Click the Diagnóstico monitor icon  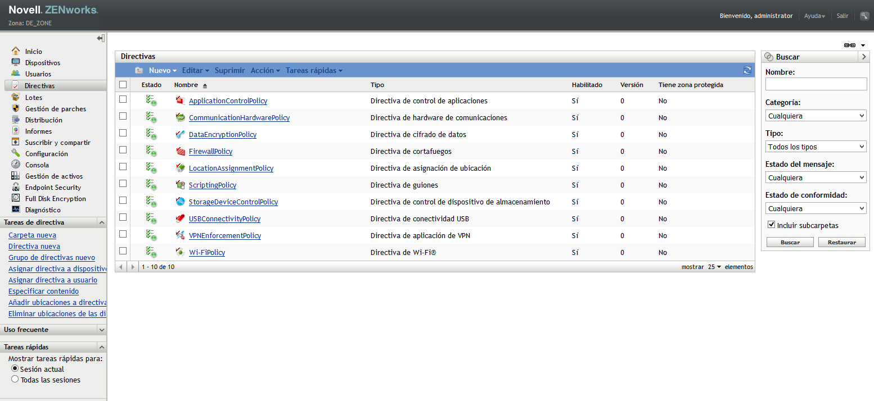click(16, 209)
